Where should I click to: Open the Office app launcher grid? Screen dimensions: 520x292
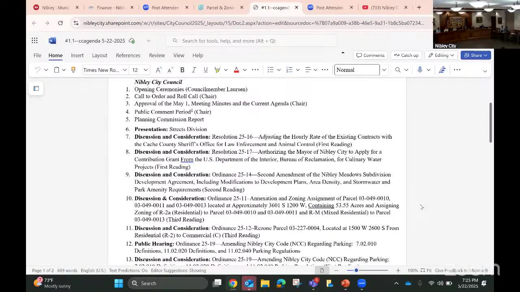tap(35, 41)
